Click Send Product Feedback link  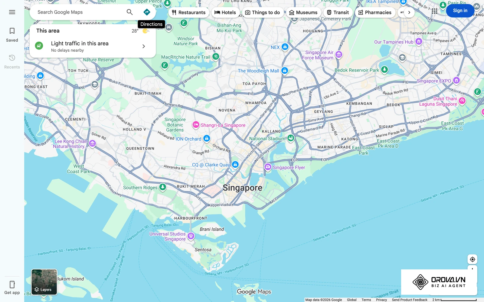[410, 300]
